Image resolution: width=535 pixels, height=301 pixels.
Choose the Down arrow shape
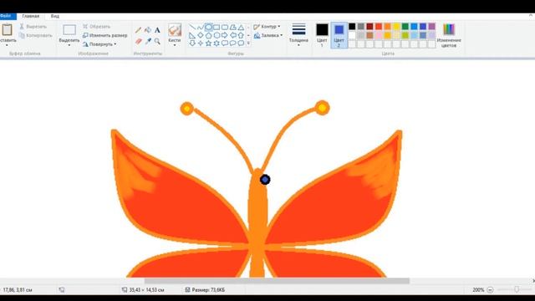[x=192, y=43]
